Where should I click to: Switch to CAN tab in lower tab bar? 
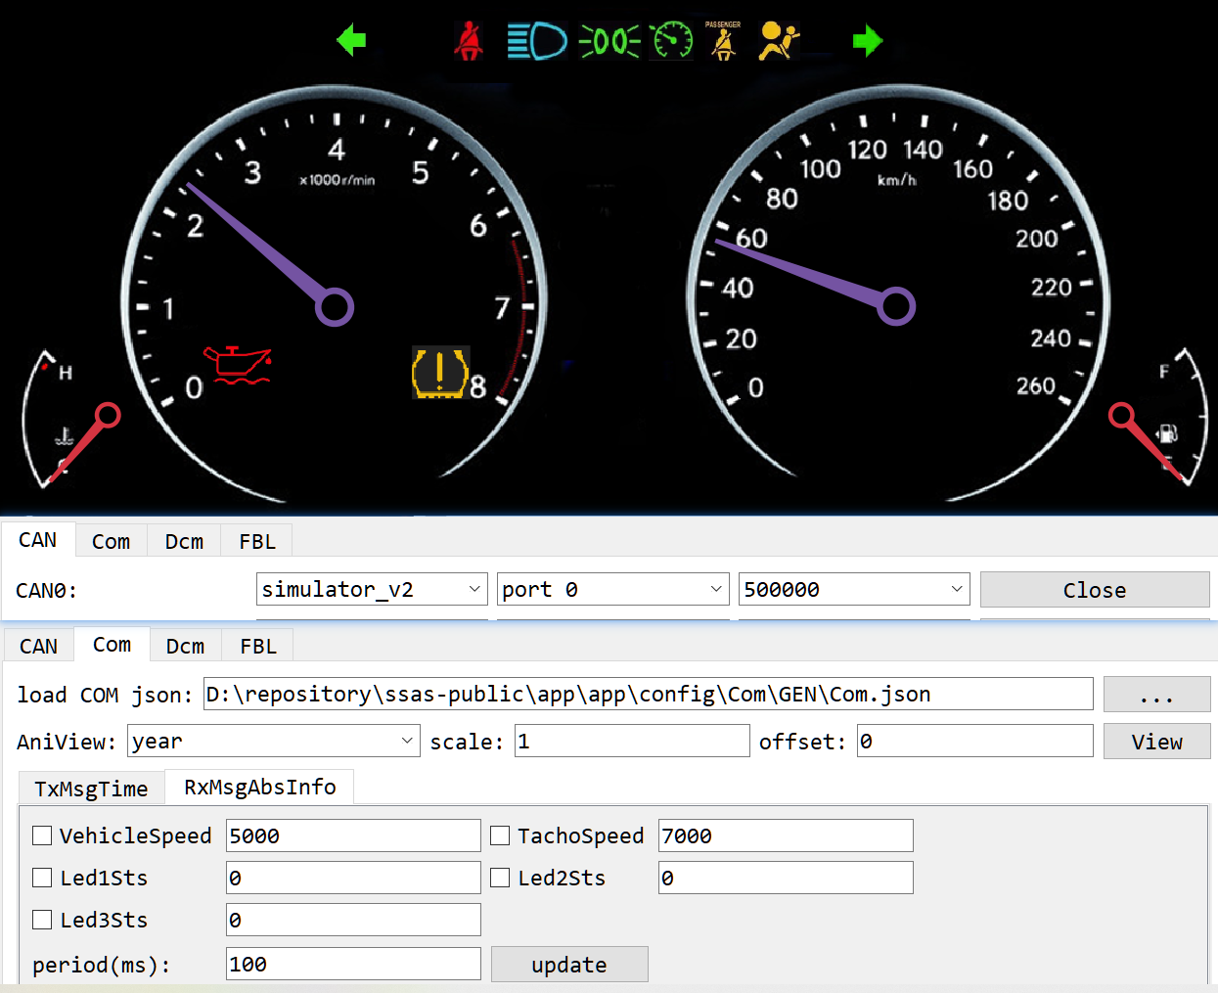(x=38, y=646)
